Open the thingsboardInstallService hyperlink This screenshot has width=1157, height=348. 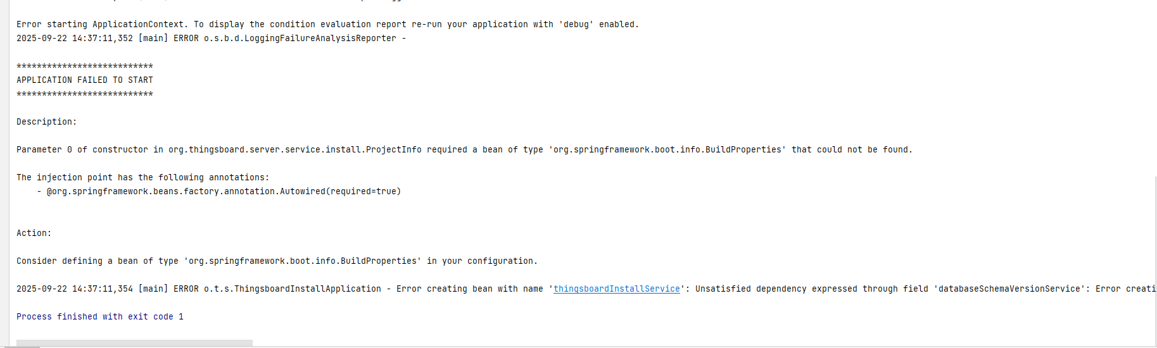617,289
